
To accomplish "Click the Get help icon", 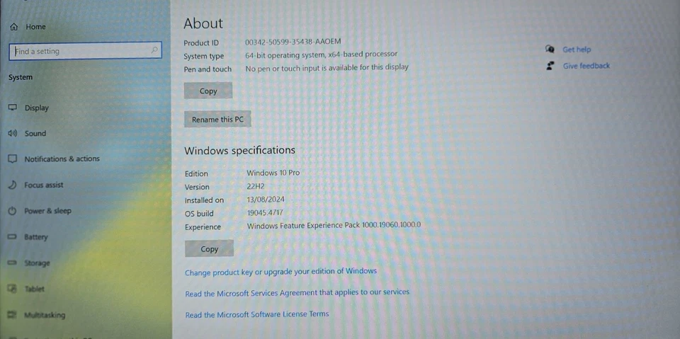I will (x=550, y=49).
